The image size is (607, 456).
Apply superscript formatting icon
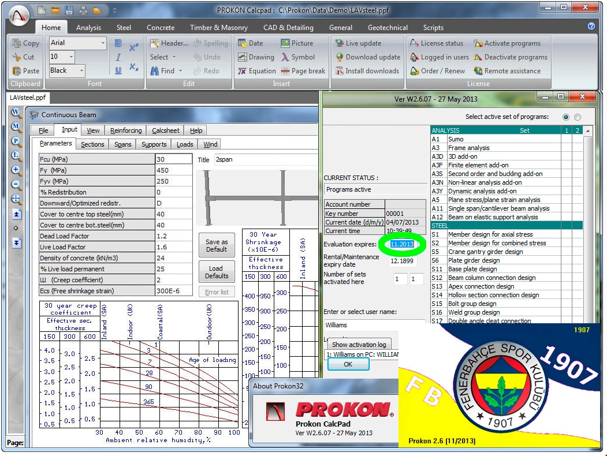[133, 47]
